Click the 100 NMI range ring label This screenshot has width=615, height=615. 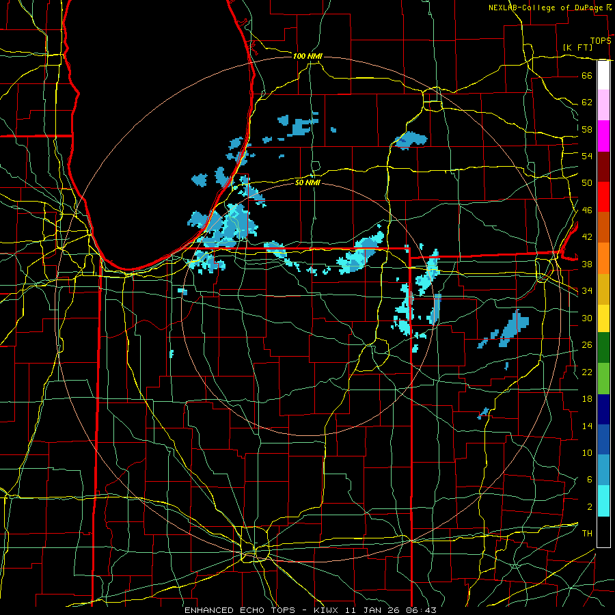coord(307,56)
